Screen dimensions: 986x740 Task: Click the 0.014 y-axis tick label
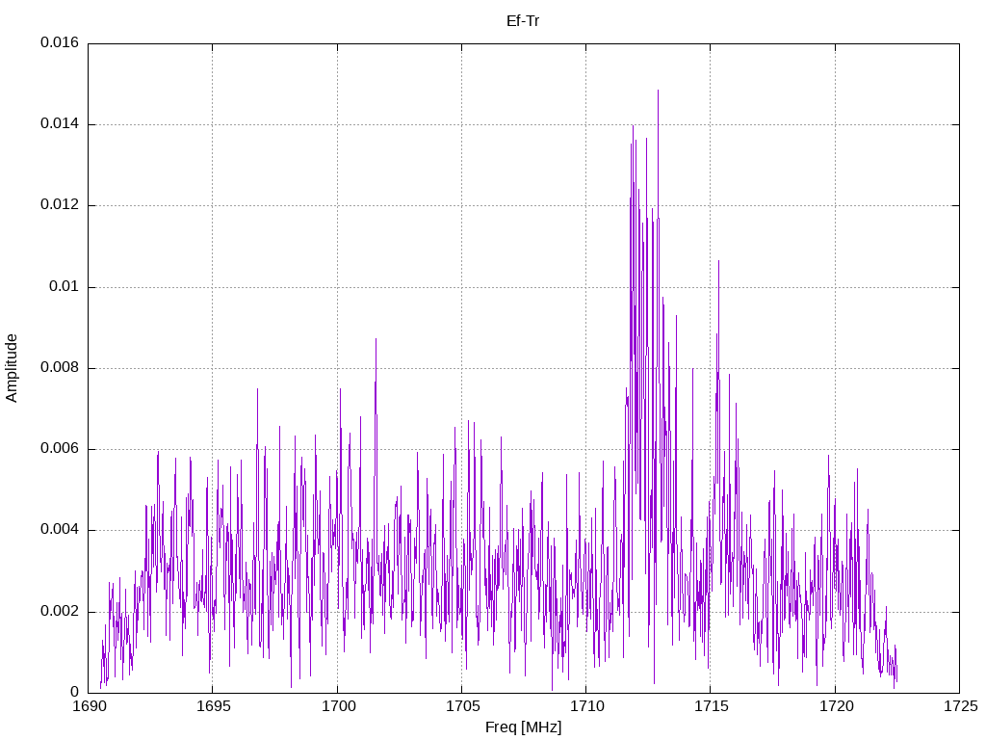tap(60, 124)
